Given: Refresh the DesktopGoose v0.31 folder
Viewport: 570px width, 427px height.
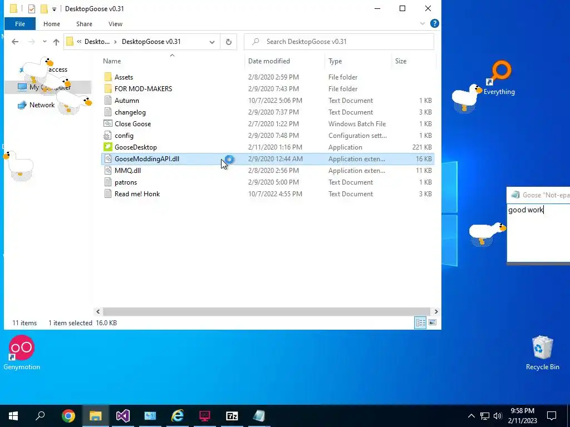Looking at the screenshot, I should click(229, 42).
